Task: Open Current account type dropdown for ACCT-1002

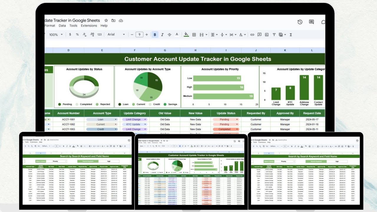Action: pos(102,124)
